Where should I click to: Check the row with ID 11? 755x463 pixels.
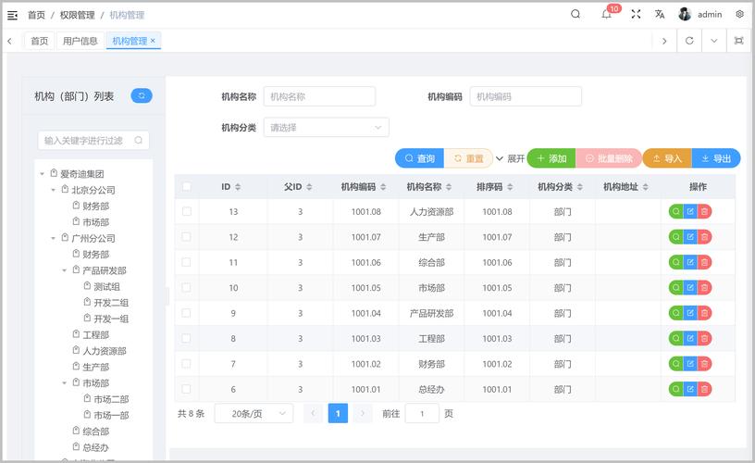[x=187, y=262]
